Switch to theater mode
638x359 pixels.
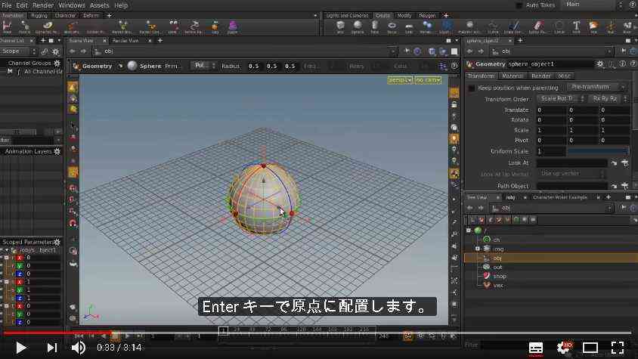pos(590,348)
